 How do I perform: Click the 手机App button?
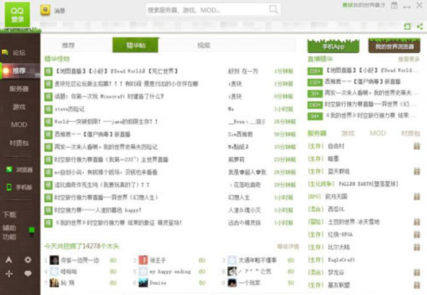coord(333,46)
